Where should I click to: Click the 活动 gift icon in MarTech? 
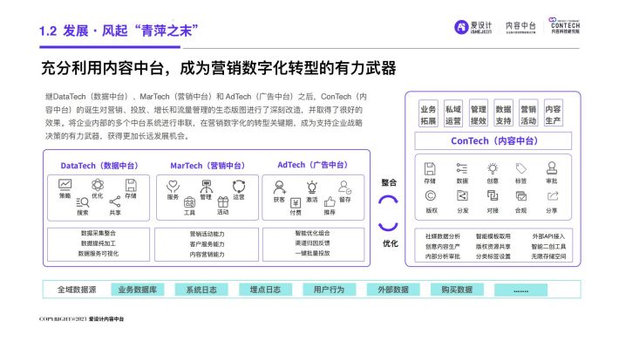(222, 201)
